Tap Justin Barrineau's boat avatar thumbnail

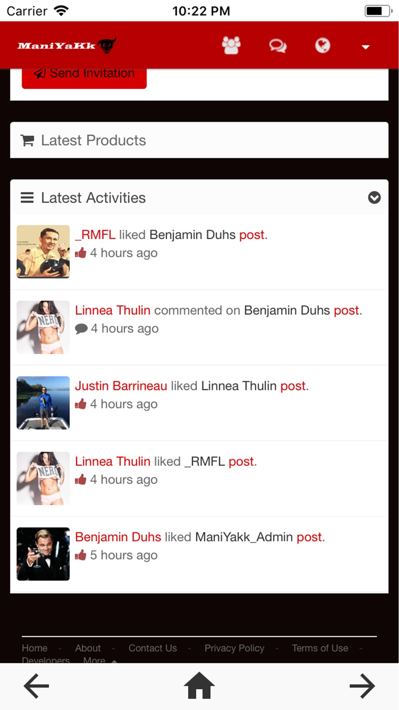[x=43, y=403]
